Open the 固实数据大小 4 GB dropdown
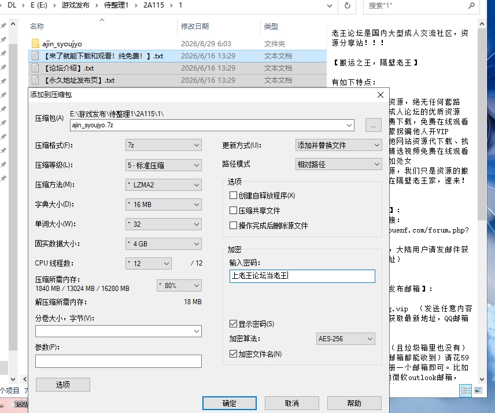495x413 pixels. click(164, 244)
